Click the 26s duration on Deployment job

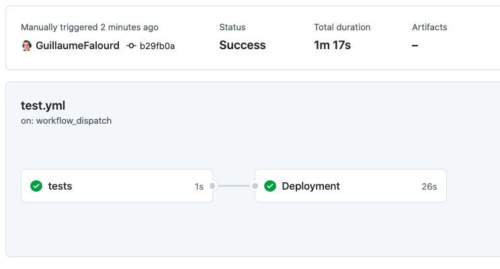(x=429, y=186)
